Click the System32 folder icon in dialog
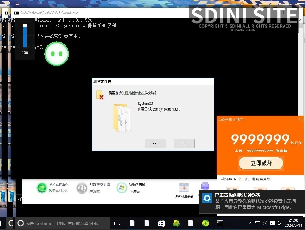The width and height of the screenshot is (305, 230). pos(122,118)
